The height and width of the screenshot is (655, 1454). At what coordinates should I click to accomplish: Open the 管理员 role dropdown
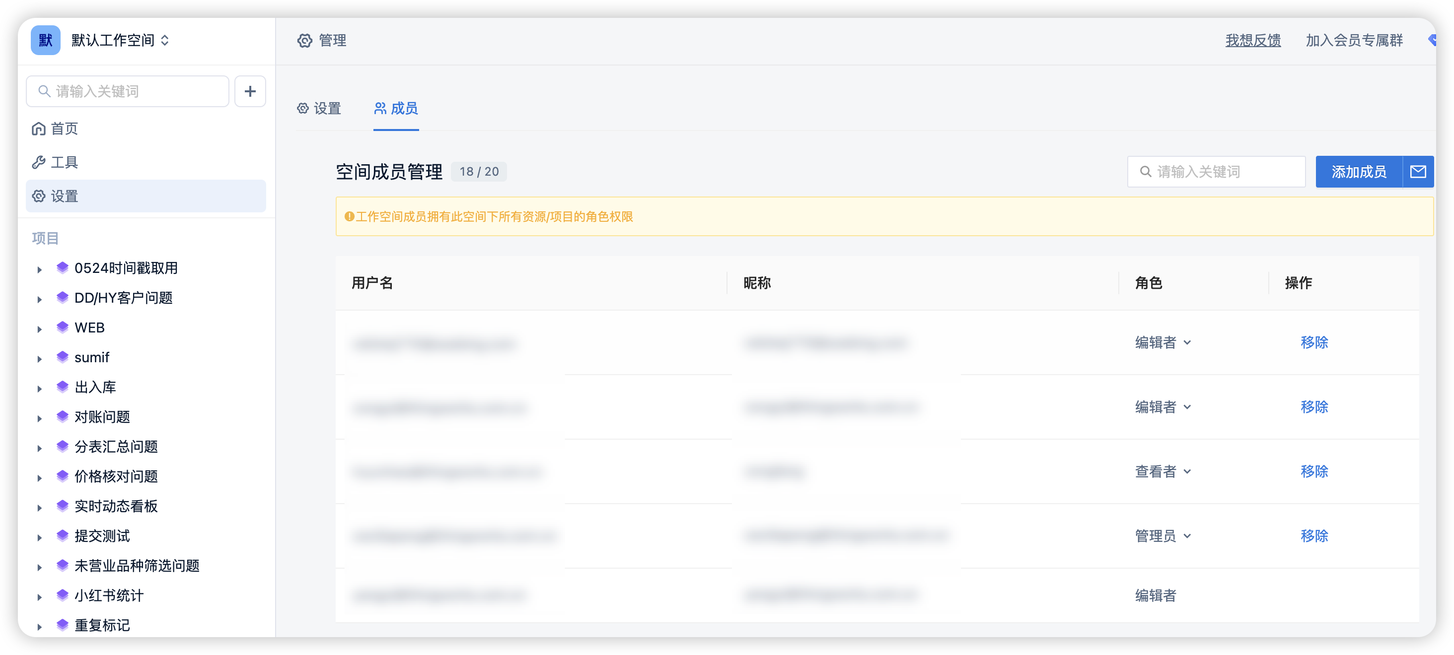click(1163, 536)
